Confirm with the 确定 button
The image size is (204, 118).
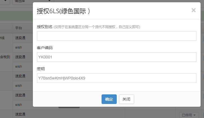(109, 99)
